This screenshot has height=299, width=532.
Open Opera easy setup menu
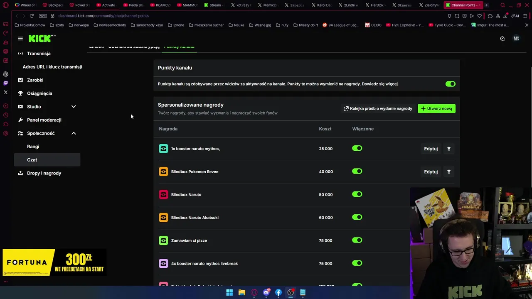pyautogui.click(x=526, y=16)
